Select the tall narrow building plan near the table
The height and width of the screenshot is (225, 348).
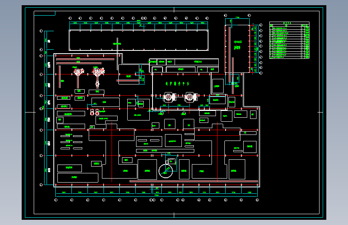point(237,49)
